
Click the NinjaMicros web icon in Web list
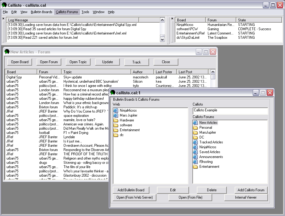point(116,110)
